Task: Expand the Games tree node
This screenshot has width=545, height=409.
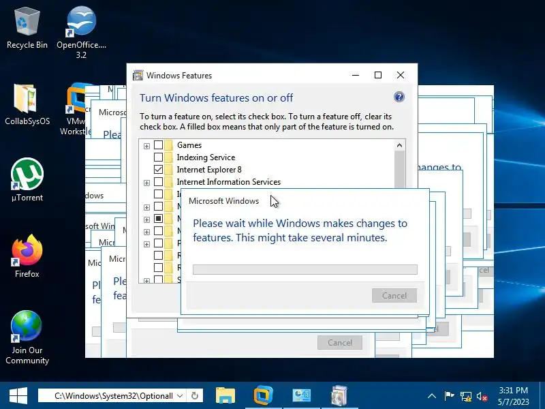Action: coord(146,146)
